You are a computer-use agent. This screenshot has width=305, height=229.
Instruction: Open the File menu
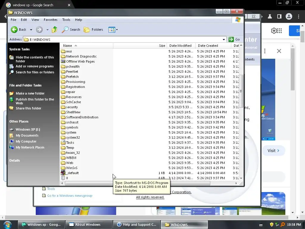pyautogui.click(x=13, y=20)
